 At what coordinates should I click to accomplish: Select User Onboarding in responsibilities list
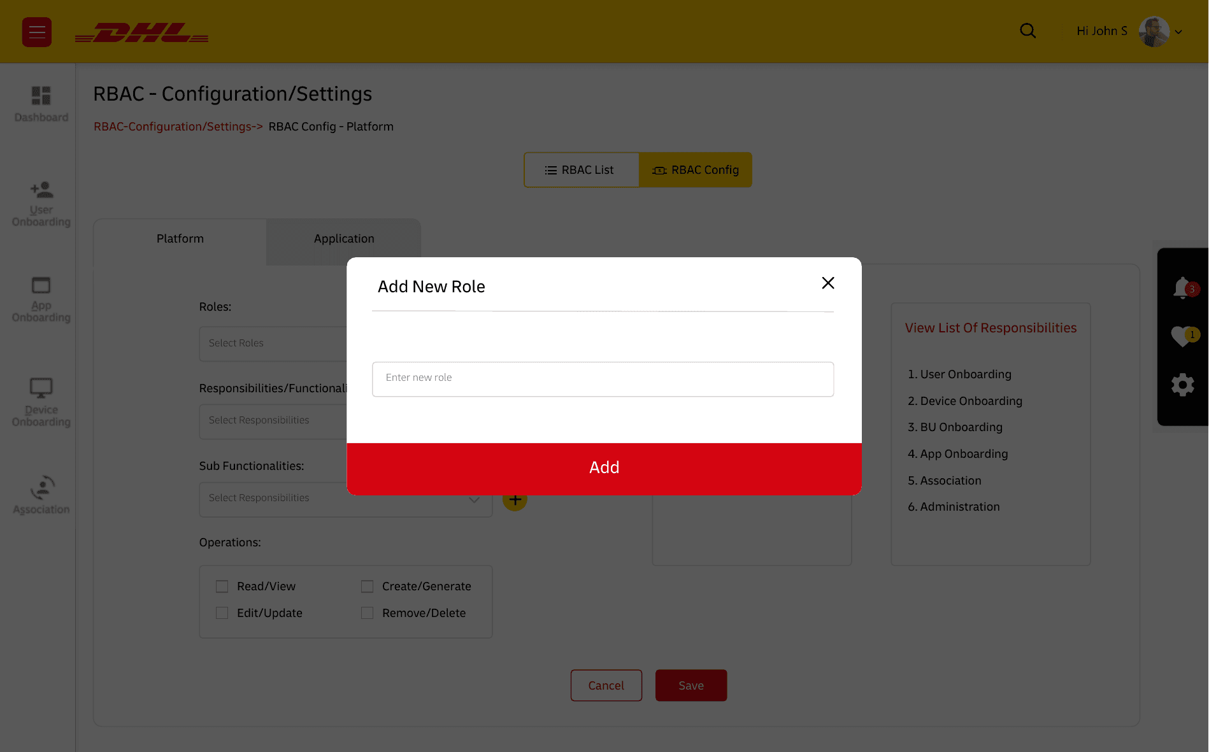(959, 374)
